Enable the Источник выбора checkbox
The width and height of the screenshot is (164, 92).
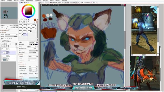coord(1,42)
